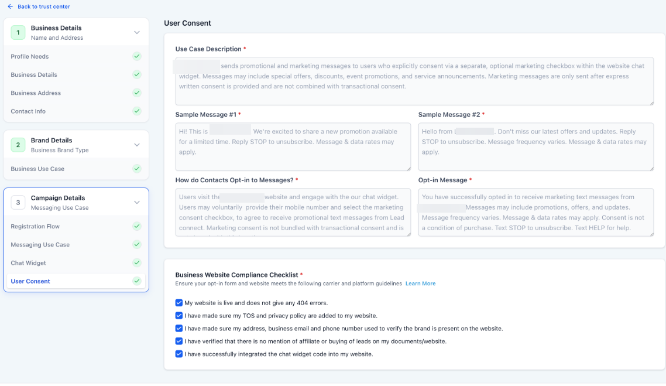Collapse the Brand Details section chevron

(x=137, y=145)
